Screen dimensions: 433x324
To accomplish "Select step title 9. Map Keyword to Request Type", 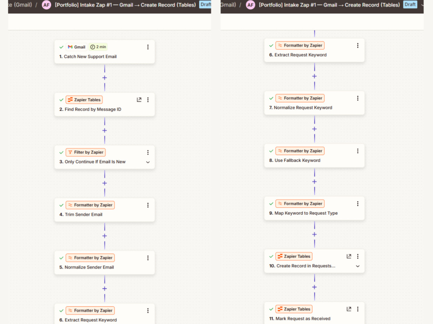I will (303, 213).
